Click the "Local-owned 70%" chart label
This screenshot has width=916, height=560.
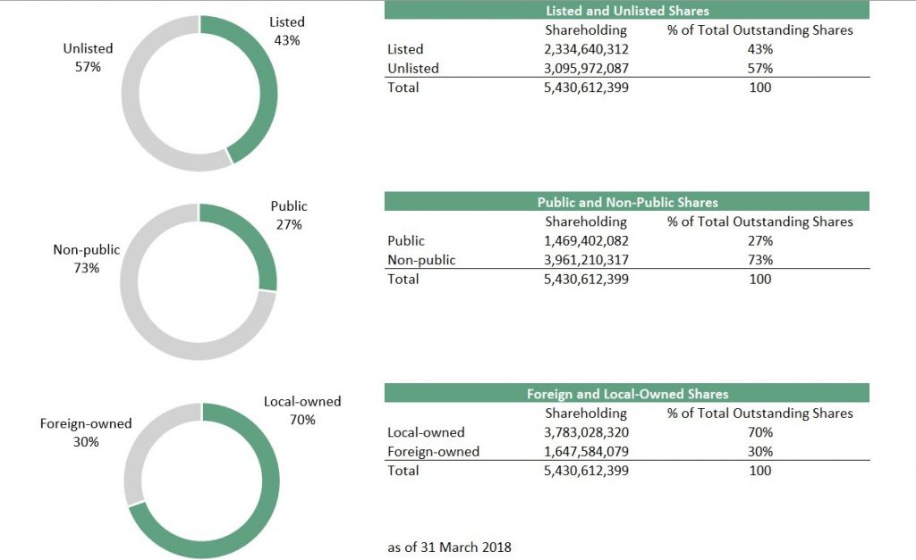pyautogui.click(x=302, y=411)
